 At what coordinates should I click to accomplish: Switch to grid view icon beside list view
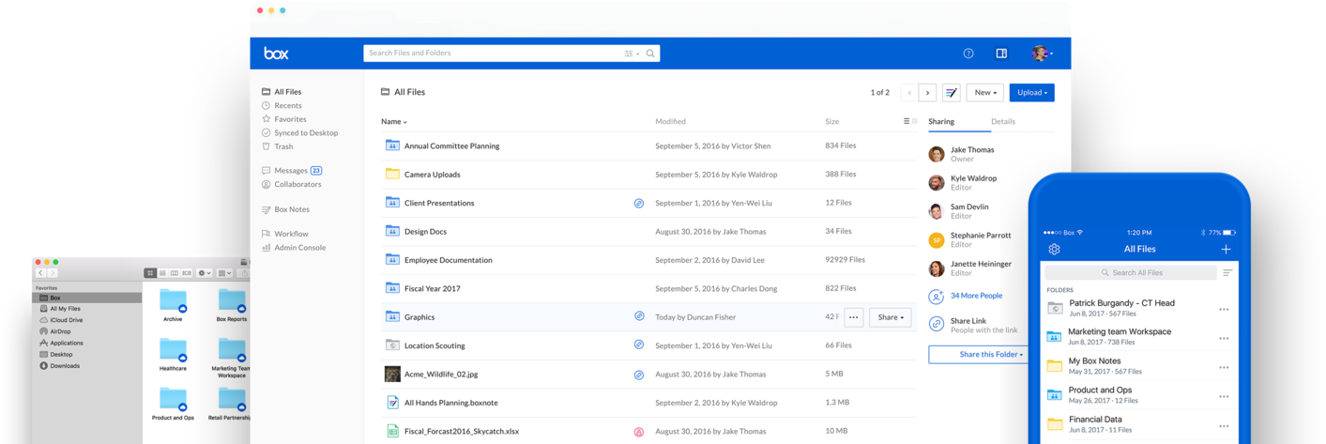pos(915,121)
